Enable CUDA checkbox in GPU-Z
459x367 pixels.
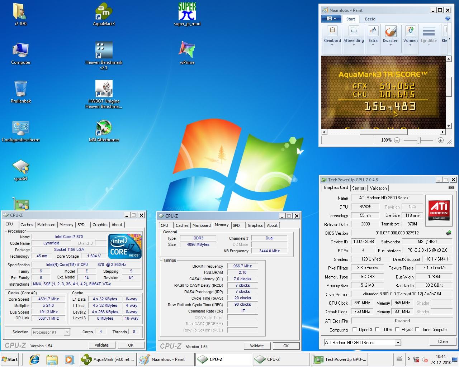tap(377, 329)
